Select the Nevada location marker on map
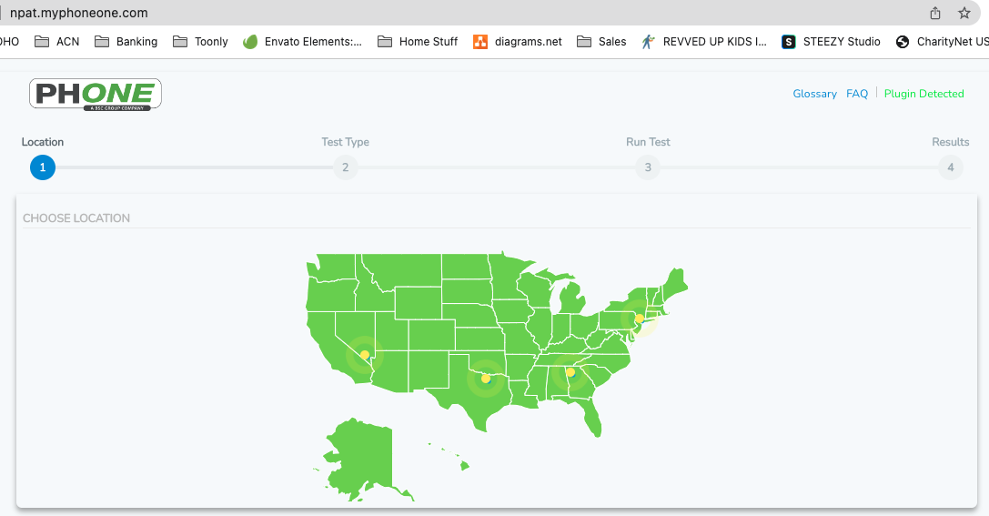Viewport: 989px width, 516px height. (x=364, y=354)
